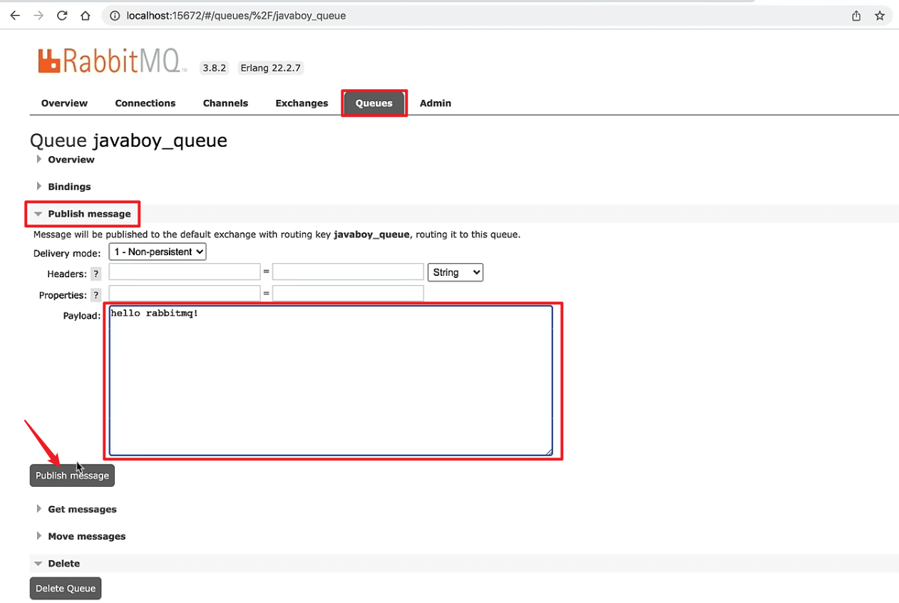Open the Delivery mode dropdown

point(158,252)
